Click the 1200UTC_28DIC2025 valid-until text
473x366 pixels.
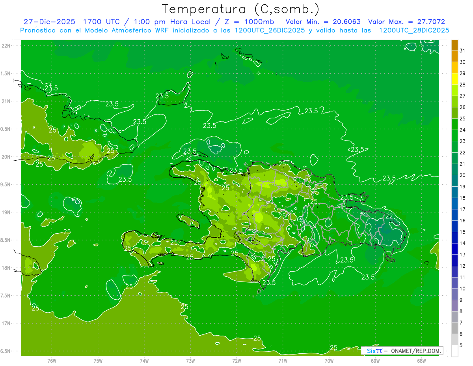[414, 30]
